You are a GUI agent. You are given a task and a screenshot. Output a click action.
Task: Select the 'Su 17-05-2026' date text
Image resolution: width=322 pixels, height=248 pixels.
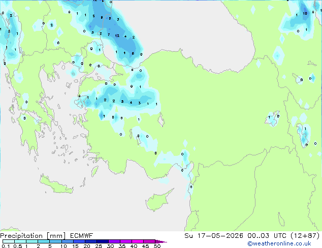tap(214, 236)
